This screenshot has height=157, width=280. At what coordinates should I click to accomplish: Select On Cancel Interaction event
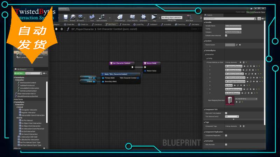(x=29, y=134)
